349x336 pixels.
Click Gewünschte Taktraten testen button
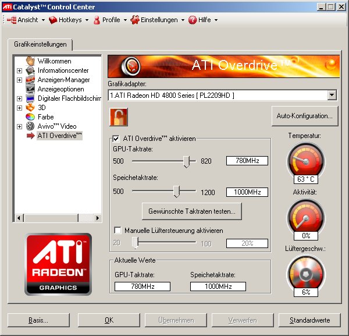(x=191, y=211)
